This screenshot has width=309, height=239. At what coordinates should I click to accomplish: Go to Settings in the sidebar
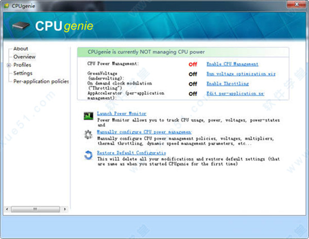[23, 73]
